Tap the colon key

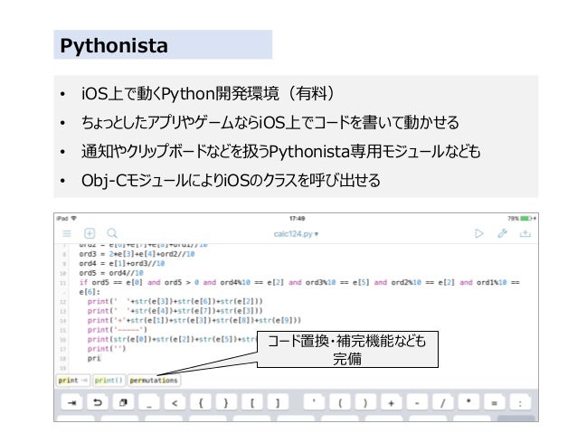point(520,402)
